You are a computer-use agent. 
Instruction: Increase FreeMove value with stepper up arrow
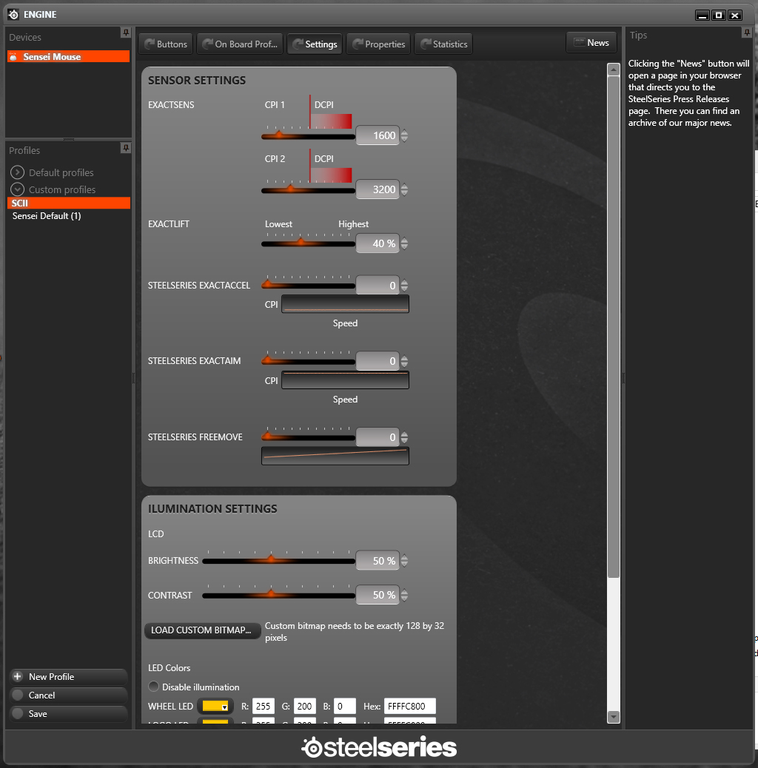404,434
